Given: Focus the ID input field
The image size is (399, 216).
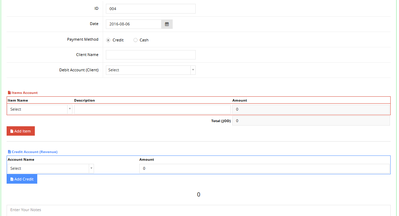Looking at the screenshot, I should 151,9.
